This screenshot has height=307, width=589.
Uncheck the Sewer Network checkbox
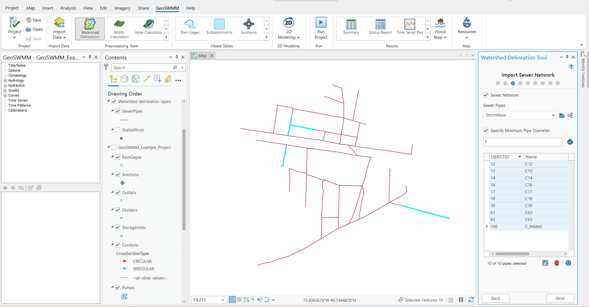point(486,95)
